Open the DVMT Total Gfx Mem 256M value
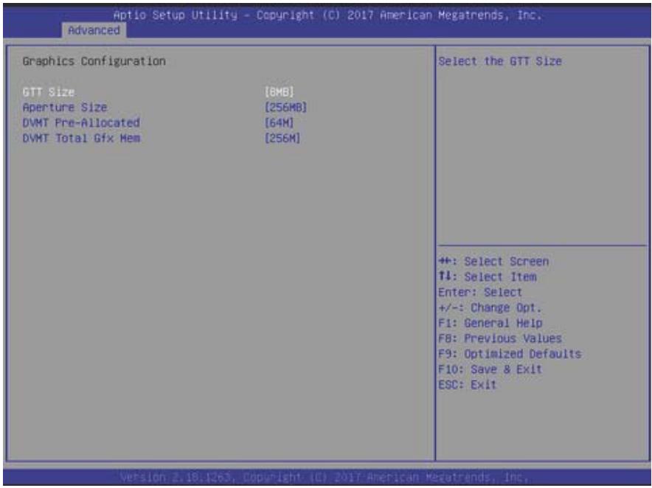The image size is (652, 488). (x=282, y=138)
